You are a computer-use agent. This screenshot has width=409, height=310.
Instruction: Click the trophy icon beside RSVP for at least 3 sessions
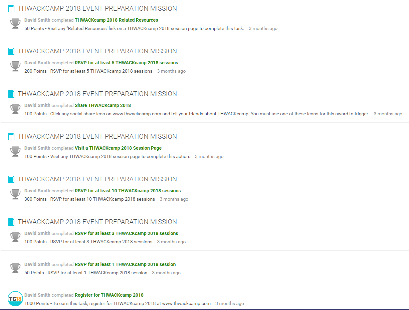15,237
